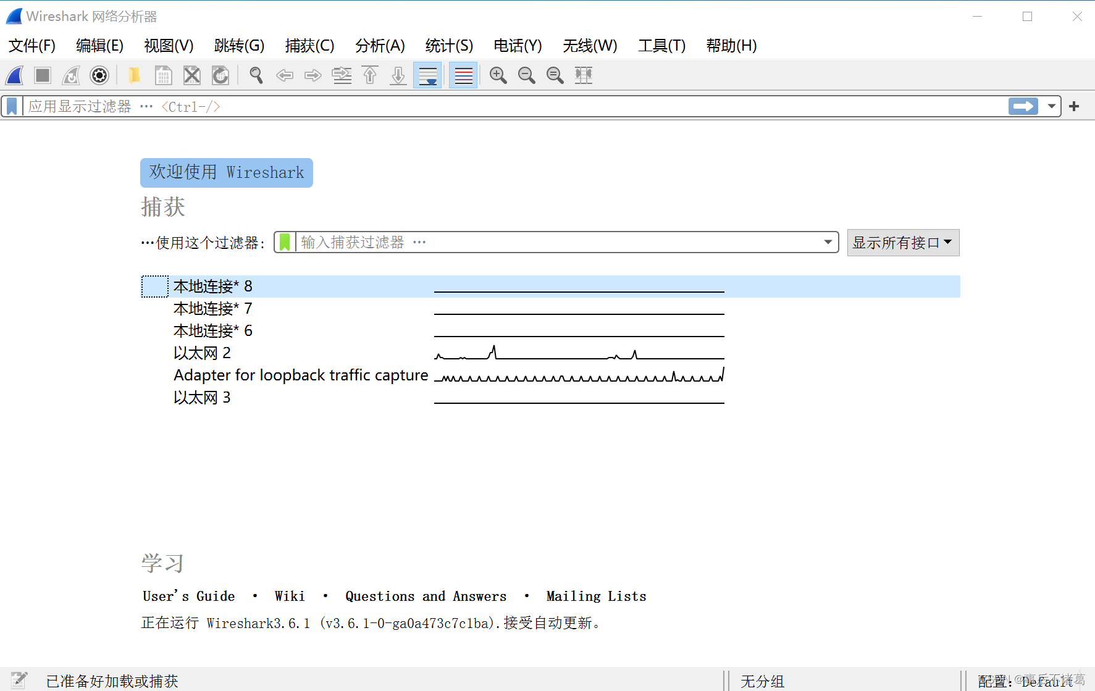Screen dimensions: 1095x691
Task: Open the 捕获(C) menu
Action: point(309,46)
